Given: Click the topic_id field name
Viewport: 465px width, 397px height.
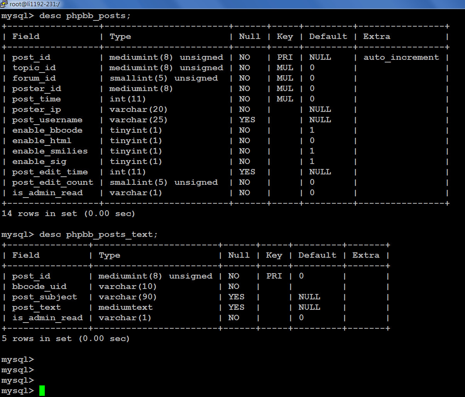Looking at the screenshot, I should pos(34,68).
